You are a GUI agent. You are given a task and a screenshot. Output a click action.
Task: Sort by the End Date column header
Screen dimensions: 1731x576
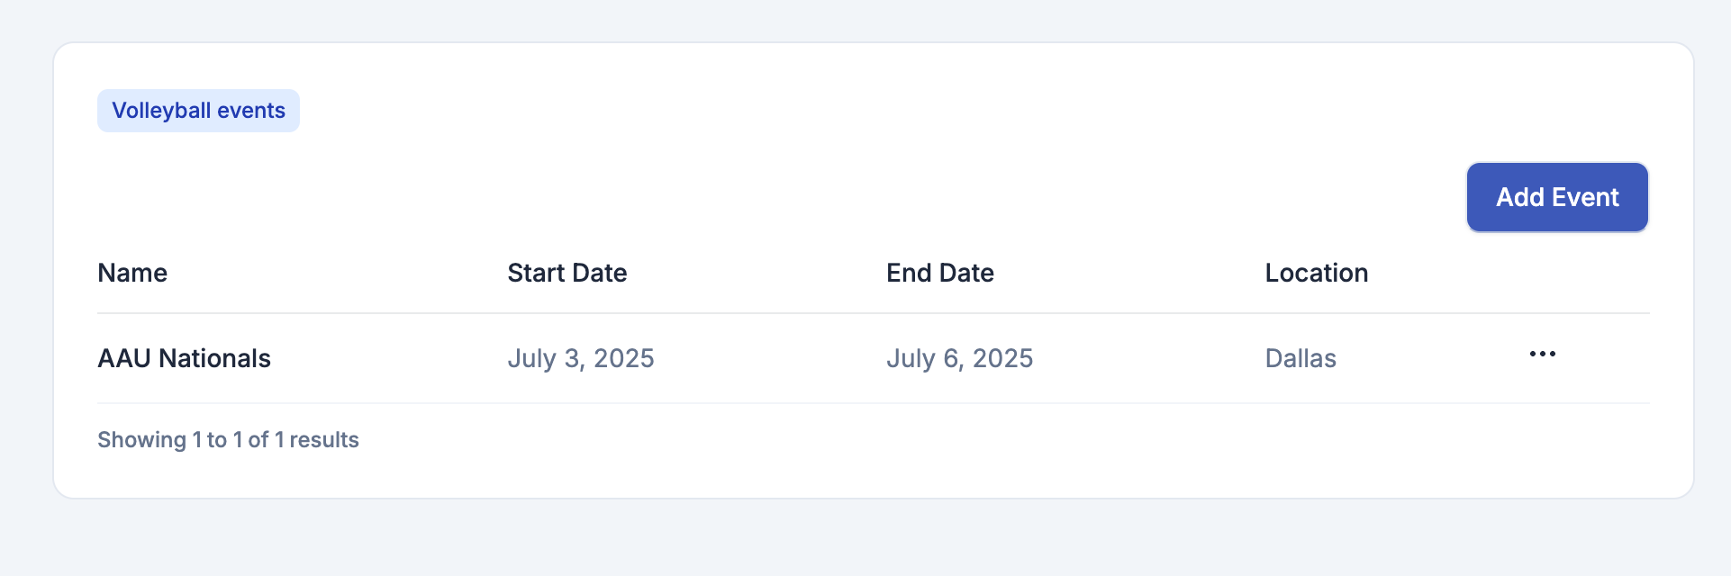(x=940, y=273)
